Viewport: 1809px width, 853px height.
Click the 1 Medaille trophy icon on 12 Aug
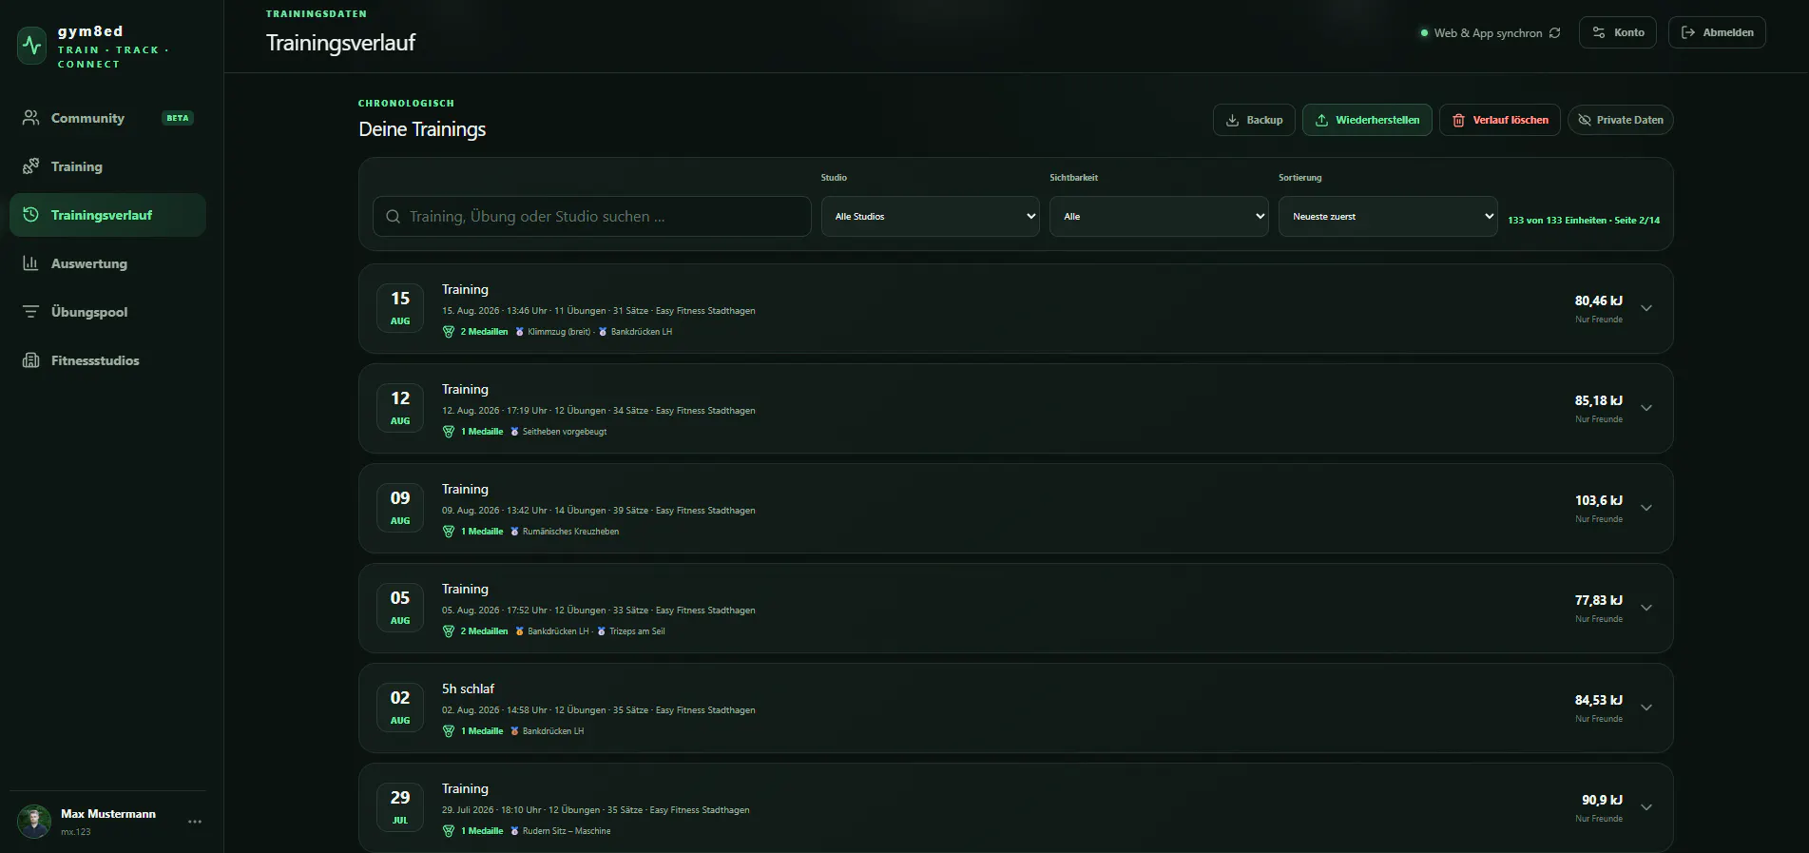(x=449, y=432)
